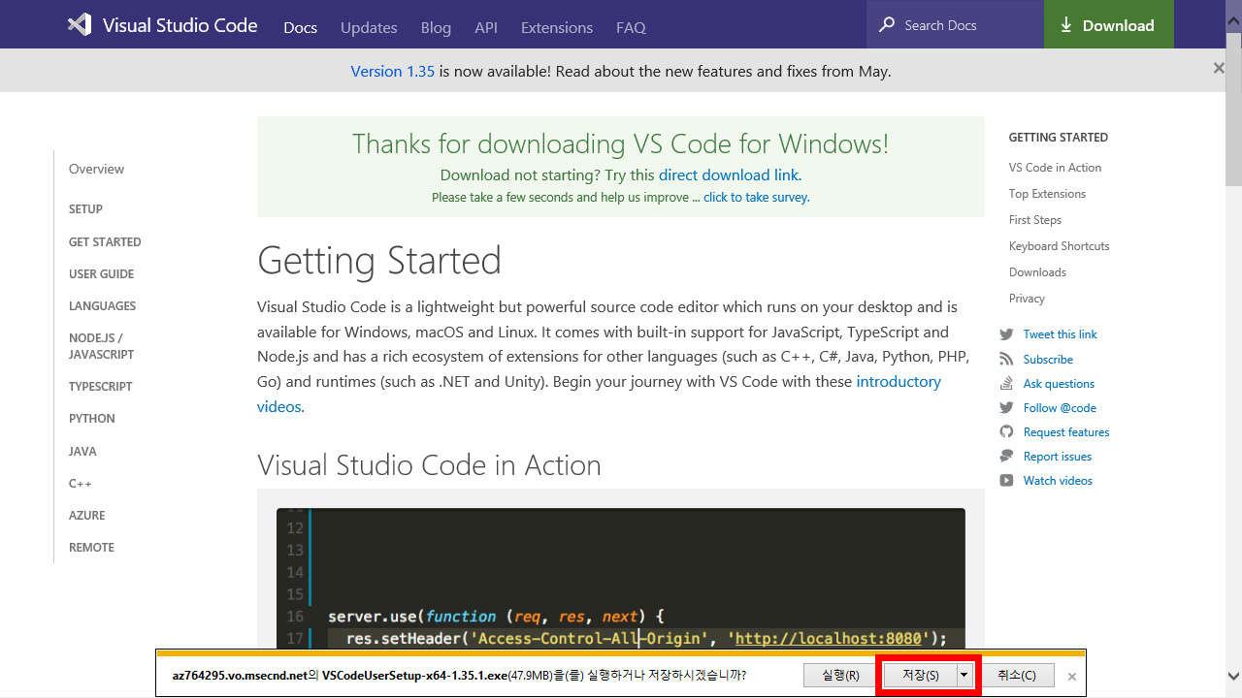
Task: Click the GETTING STARTED right sidebar heading
Action: pyautogui.click(x=1058, y=138)
